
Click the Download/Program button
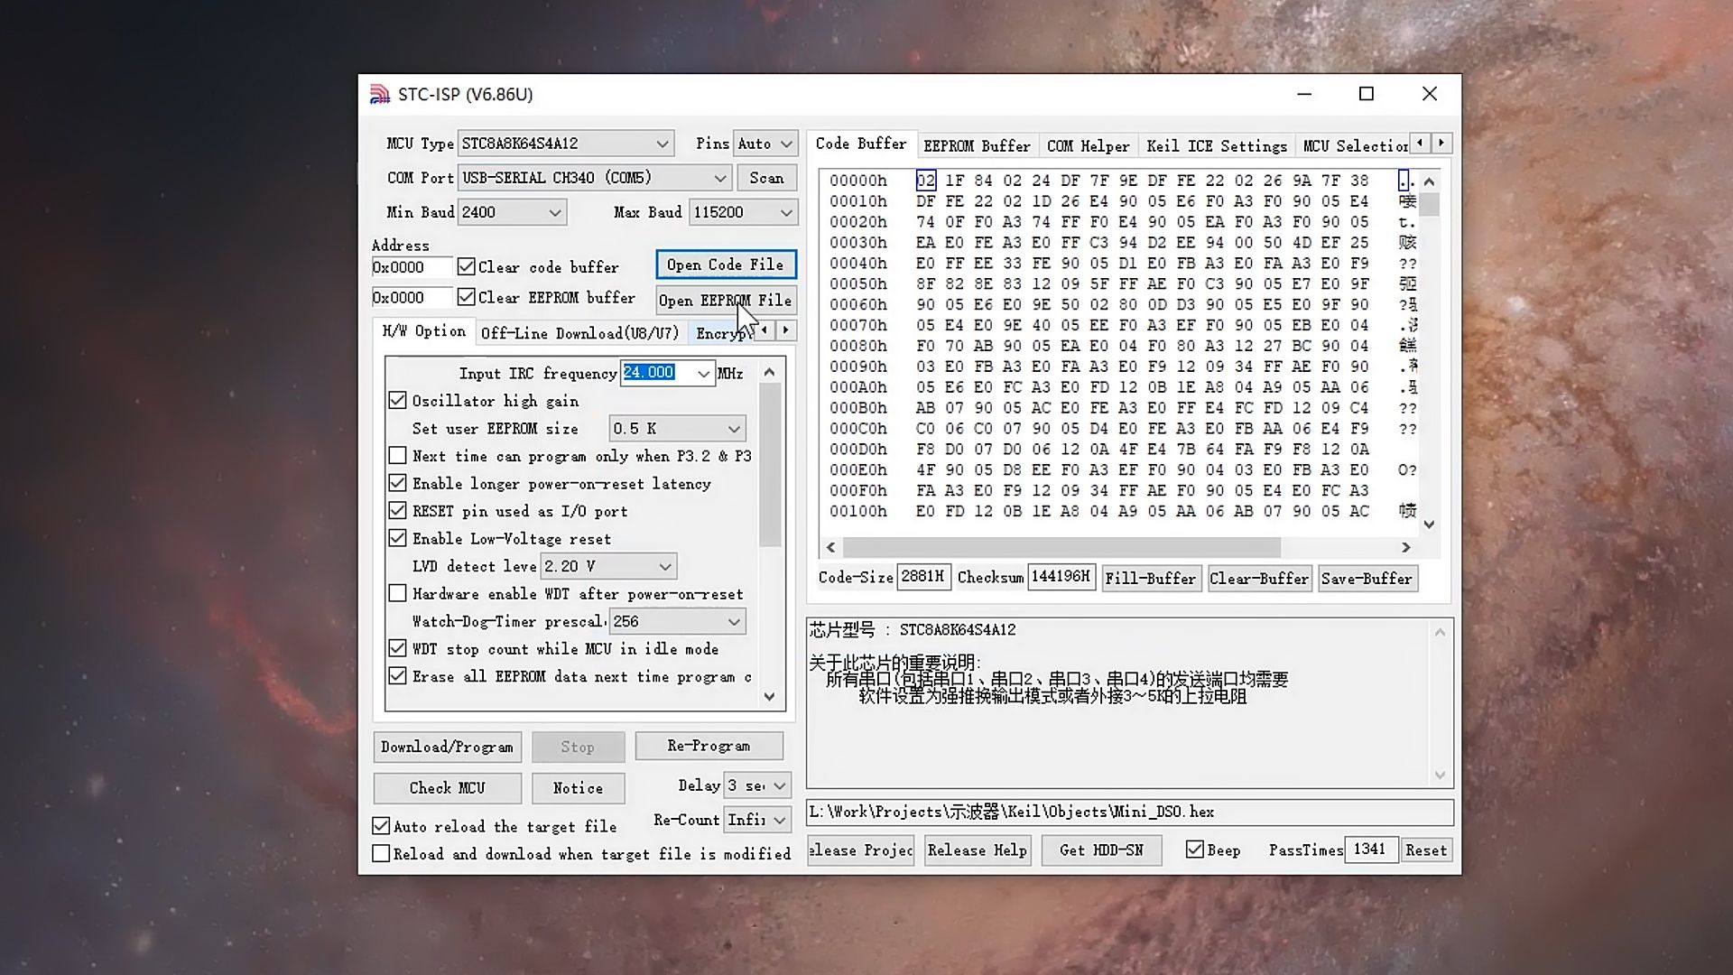[x=447, y=747]
